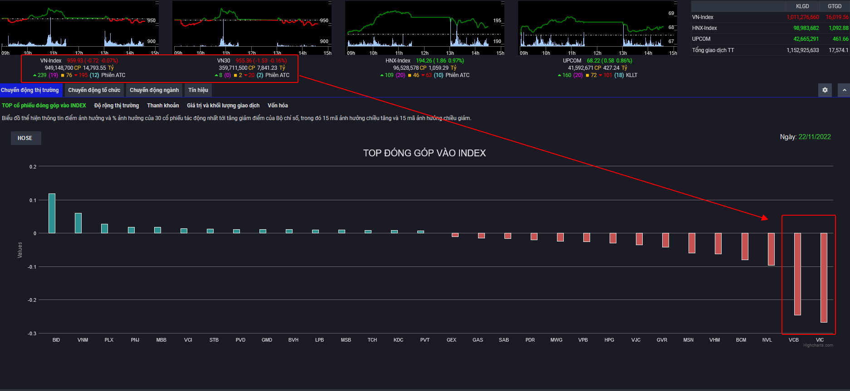The width and height of the screenshot is (850, 391).
Task: Click the UPCOM row in summary table
Action: pyautogui.click(x=770, y=39)
